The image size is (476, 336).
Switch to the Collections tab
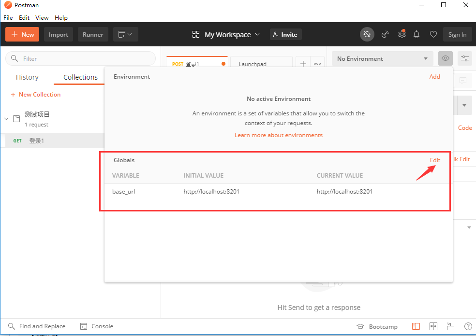click(80, 77)
